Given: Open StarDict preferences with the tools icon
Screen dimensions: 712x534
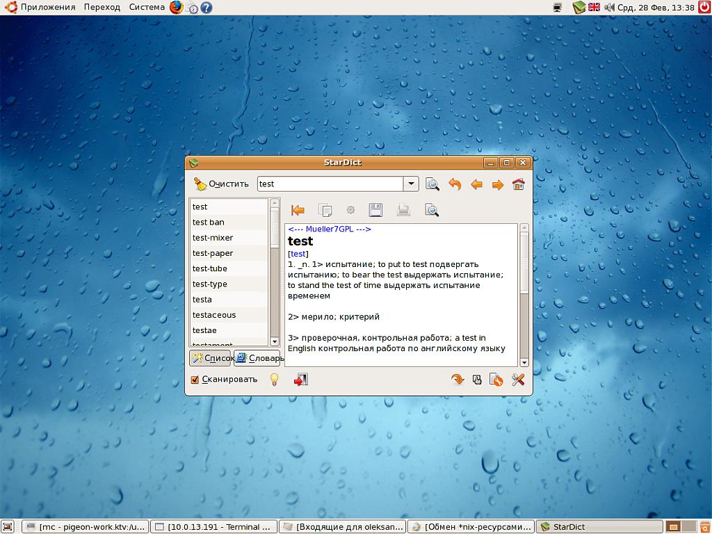Looking at the screenshot, I should (x=518, y=379).
